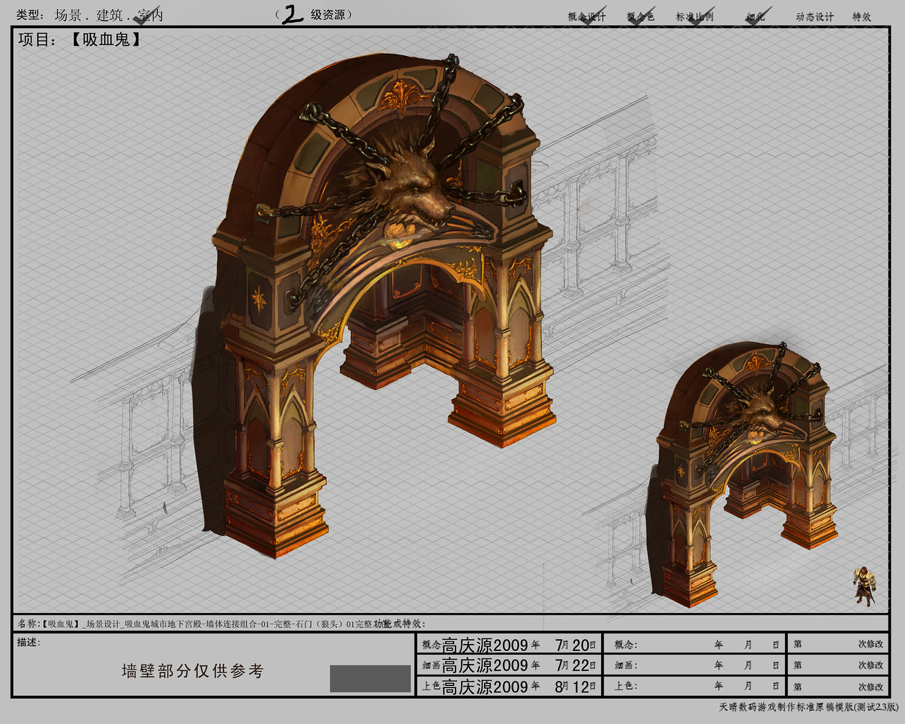905x724 pixels.
Task: Click the coloring date row 8月12日
Action: click(509, 686)
